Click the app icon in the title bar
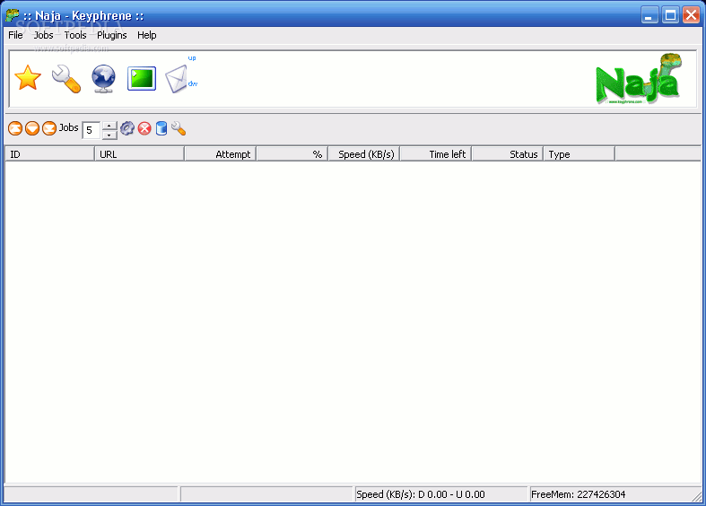Screen dimensions: 706x506 click(x=13, y=15)
